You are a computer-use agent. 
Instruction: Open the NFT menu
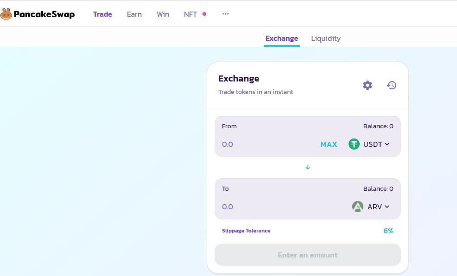190,14
